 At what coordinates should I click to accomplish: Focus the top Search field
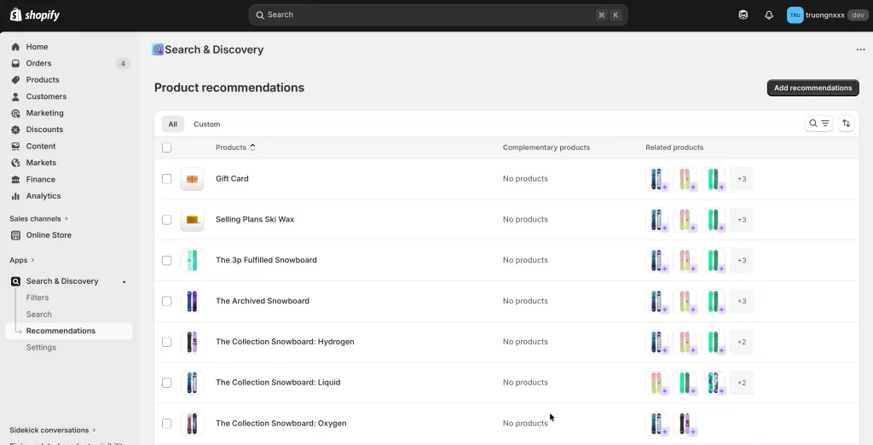coord(438,15)
